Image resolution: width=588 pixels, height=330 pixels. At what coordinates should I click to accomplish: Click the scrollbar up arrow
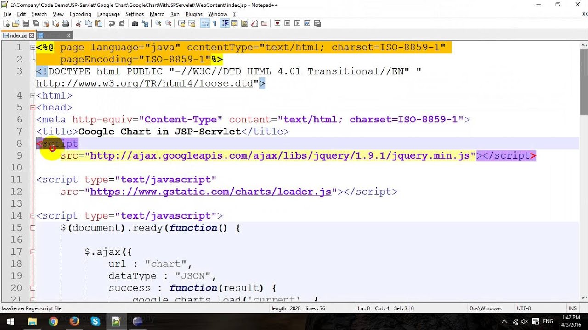(x=584, y=44)
